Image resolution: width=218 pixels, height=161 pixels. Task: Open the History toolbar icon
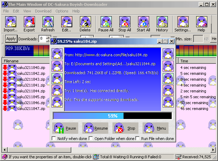coord(162,22)
